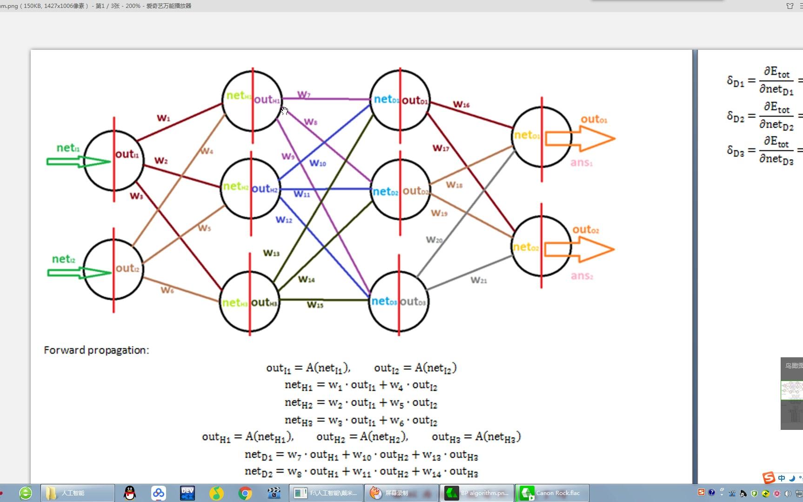Click 'Forward propagation:' heading text
Viewport: 803px width, 502px height.
96,350
